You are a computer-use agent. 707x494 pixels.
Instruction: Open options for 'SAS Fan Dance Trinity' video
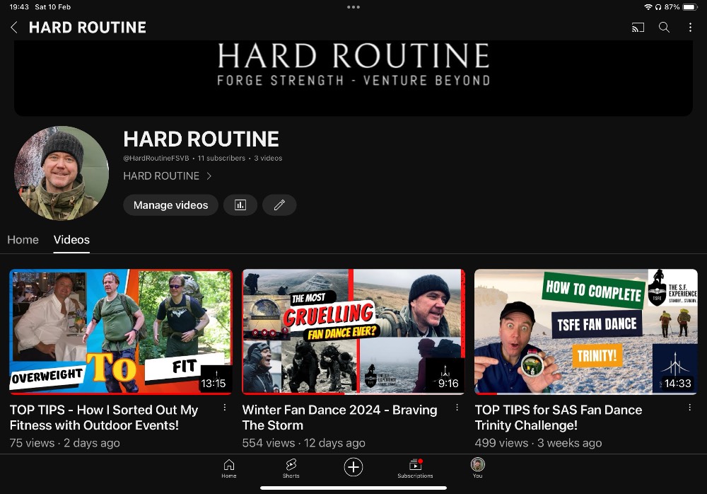(689, 408)
